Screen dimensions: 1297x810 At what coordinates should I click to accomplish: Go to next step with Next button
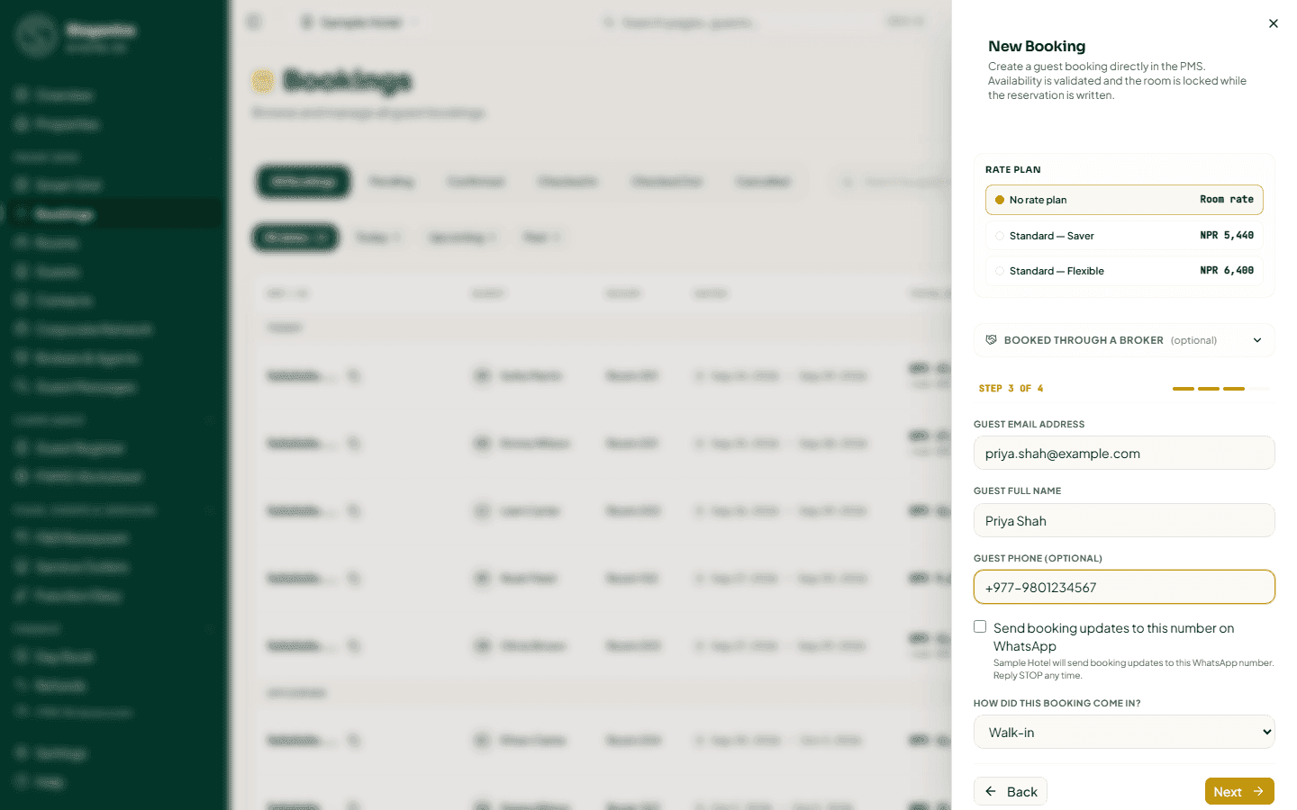point(1239,791)
